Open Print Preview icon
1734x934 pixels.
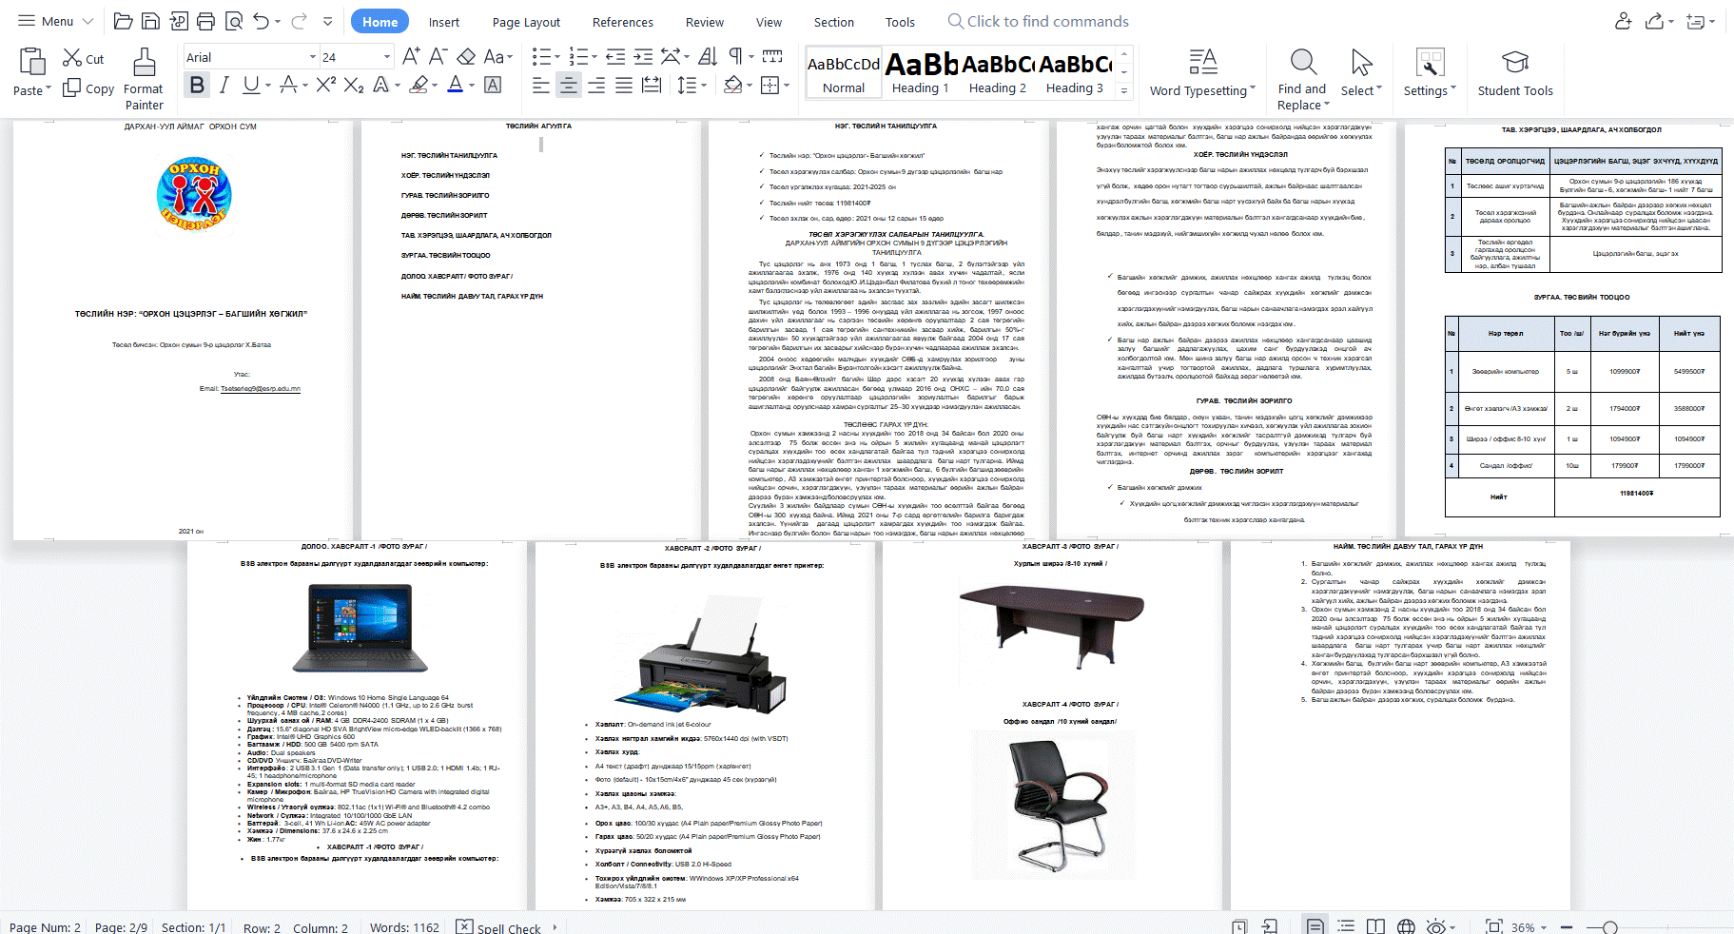tap(233, 21)
